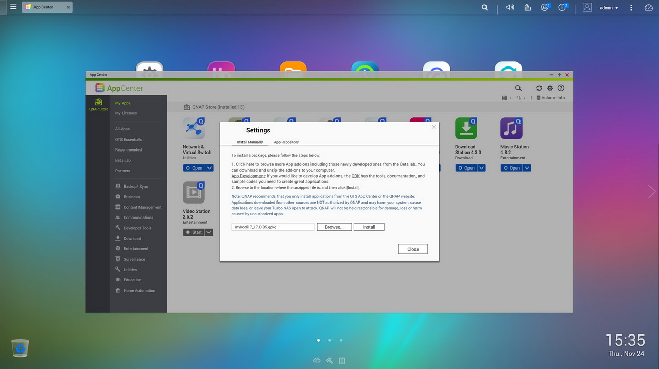Select My Licenses in sidebar
This screenshot has height=369, width=659.
(126, 113)
